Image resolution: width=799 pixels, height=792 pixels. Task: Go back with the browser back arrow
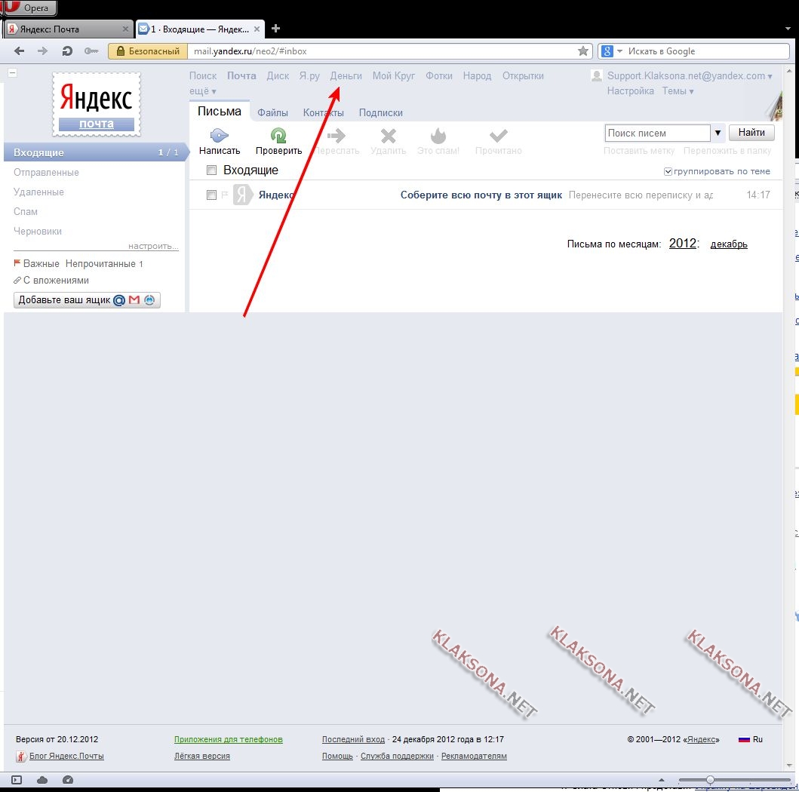(x=20, y=51)
